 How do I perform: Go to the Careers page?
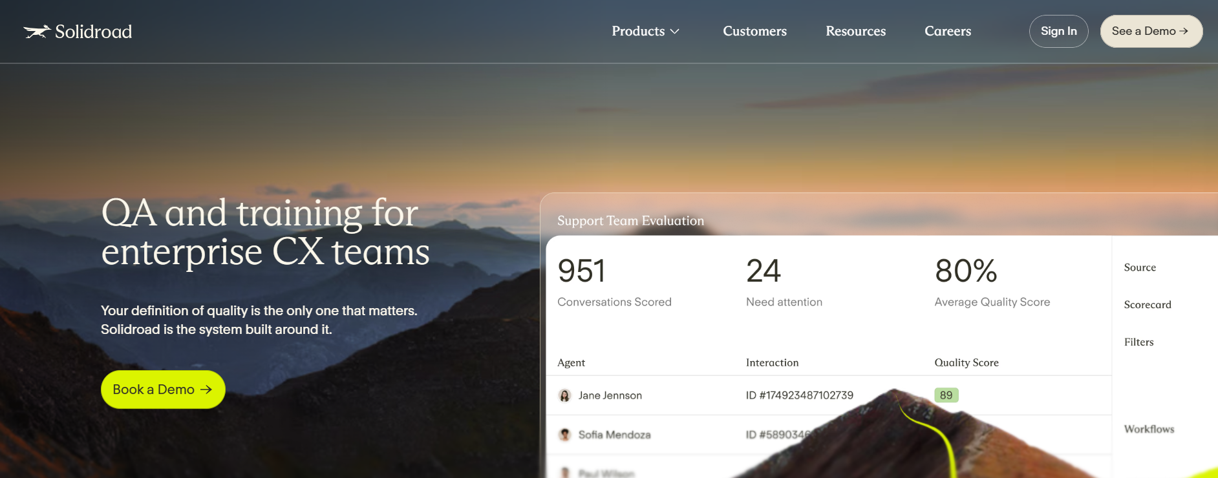(948, 31)
